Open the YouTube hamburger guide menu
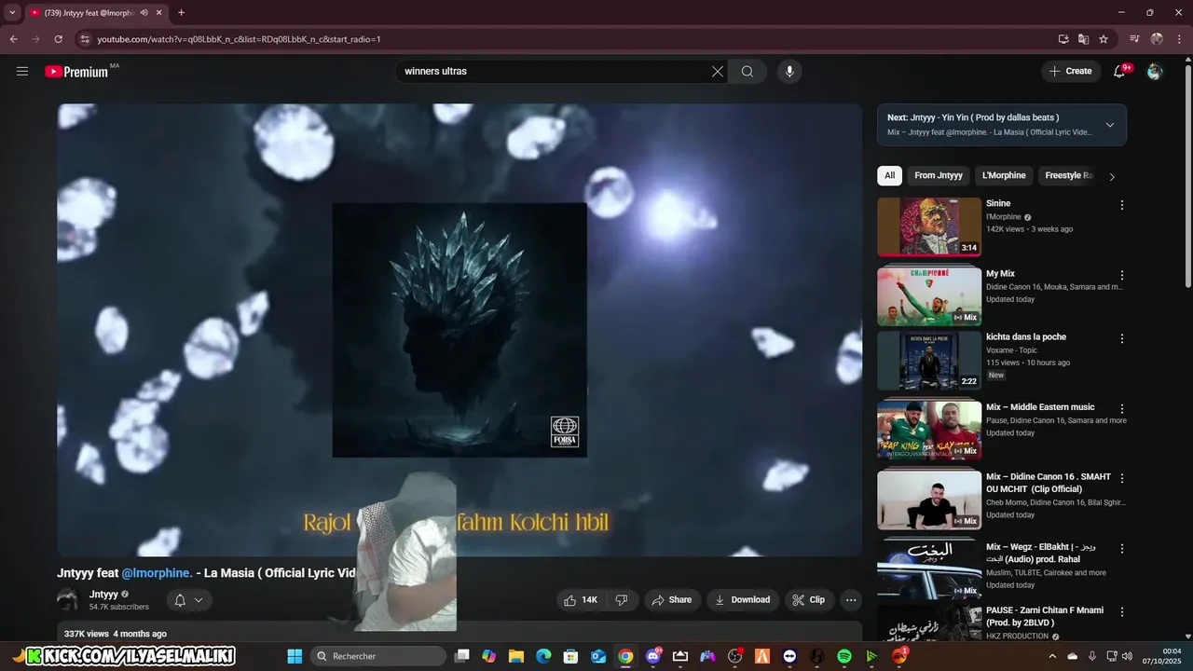Screen dimensions: 1193x671 [22, 72]
